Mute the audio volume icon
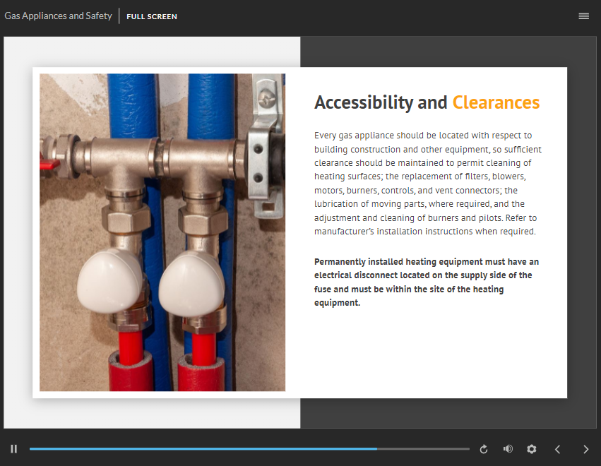 508,449
